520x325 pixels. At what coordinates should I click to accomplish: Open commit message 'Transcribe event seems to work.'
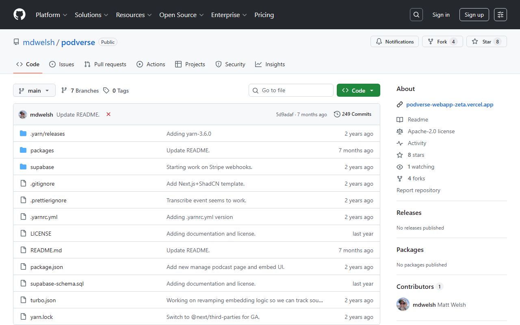pos(206,200)
